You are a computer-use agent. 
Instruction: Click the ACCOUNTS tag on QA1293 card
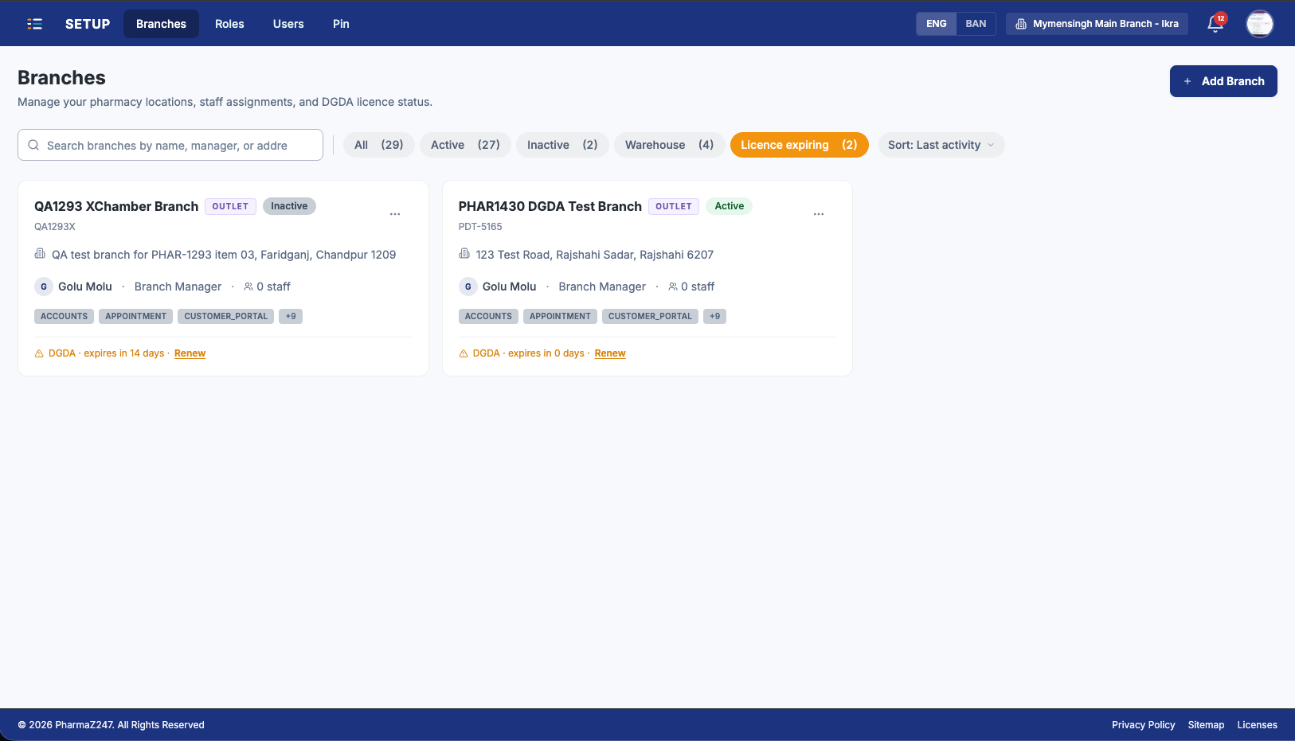coord(65,316)
